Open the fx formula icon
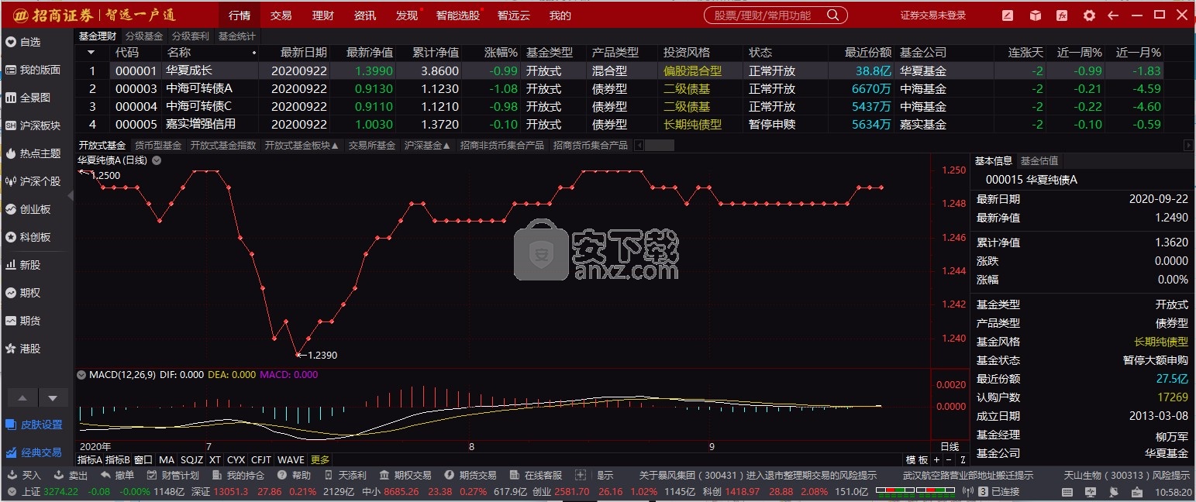 pyautogui.click(x=1063, y=15)
